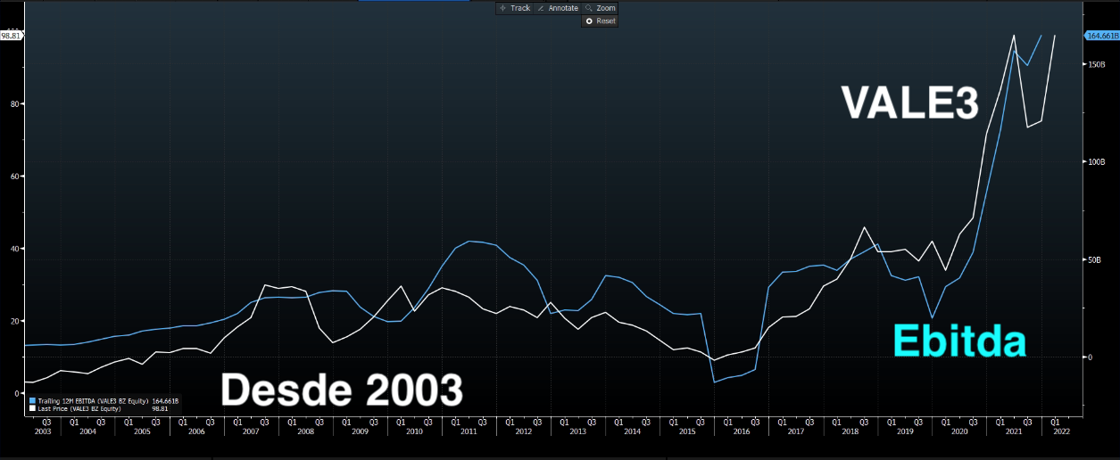This screenshot has height=460, width=1120.
Task: Click the 2014 year label on time axis
Action: tap(632, 431)
